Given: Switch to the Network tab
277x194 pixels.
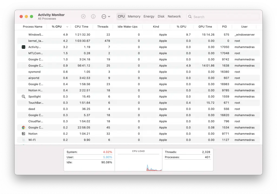Looking at the screenshot, I should pyautogui.click(x=174, y=16).
